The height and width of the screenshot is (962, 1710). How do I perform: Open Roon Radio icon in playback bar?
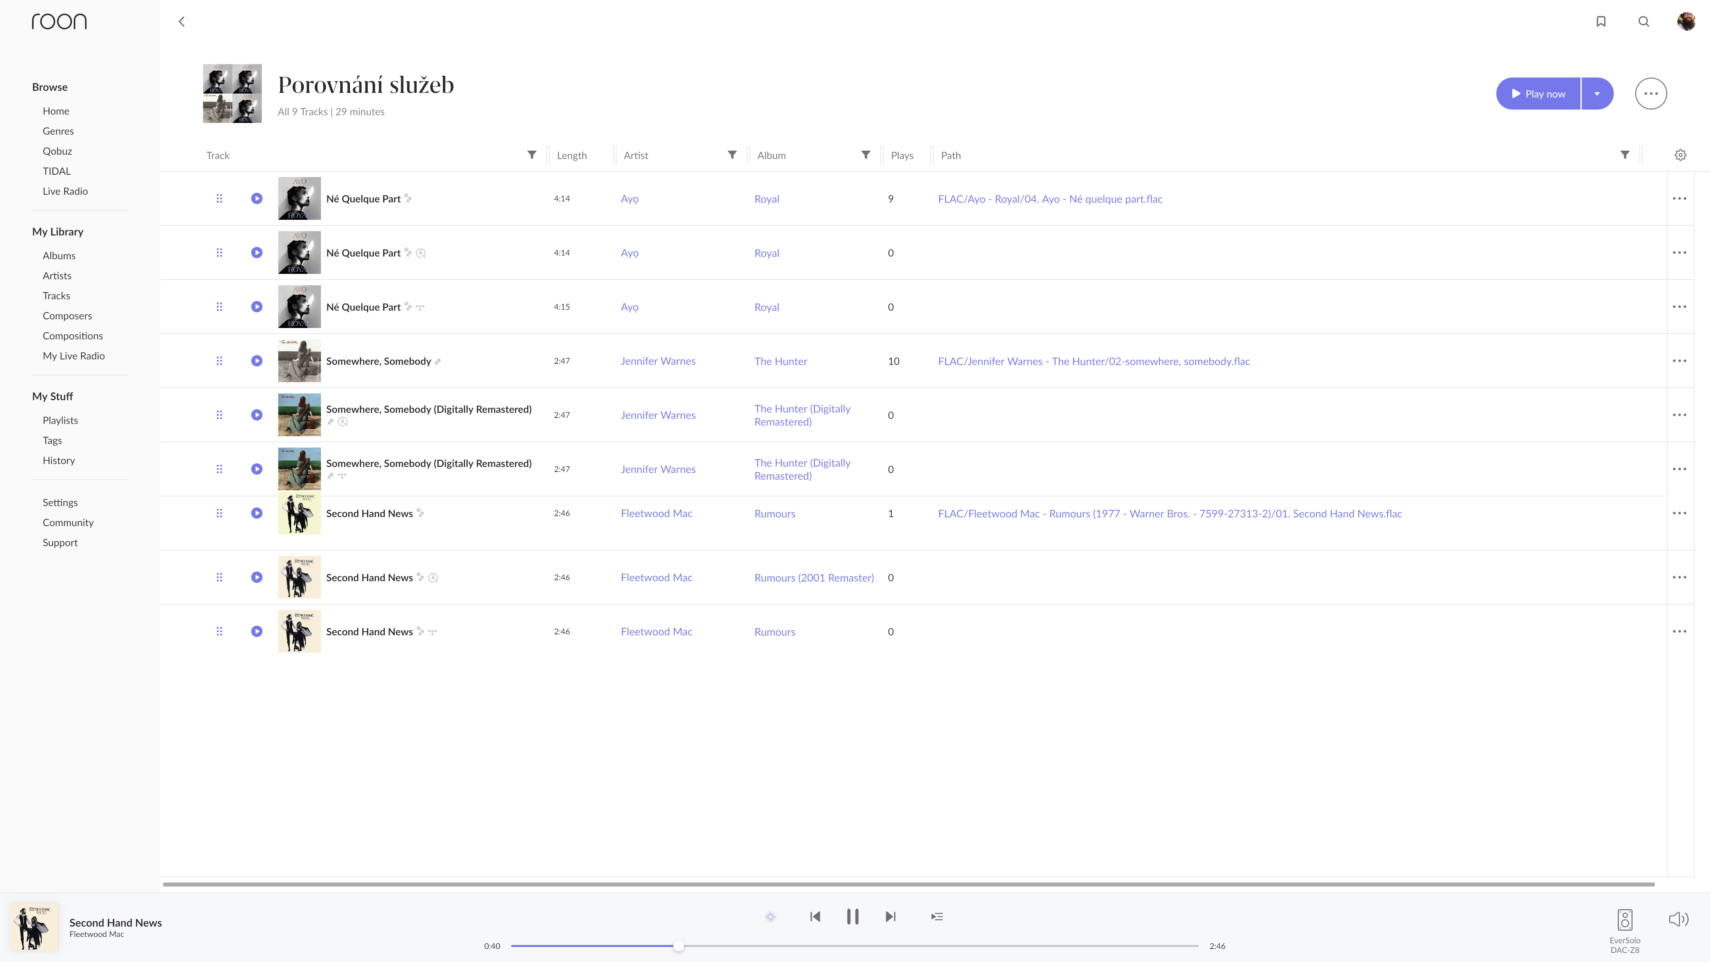(770, 917)
